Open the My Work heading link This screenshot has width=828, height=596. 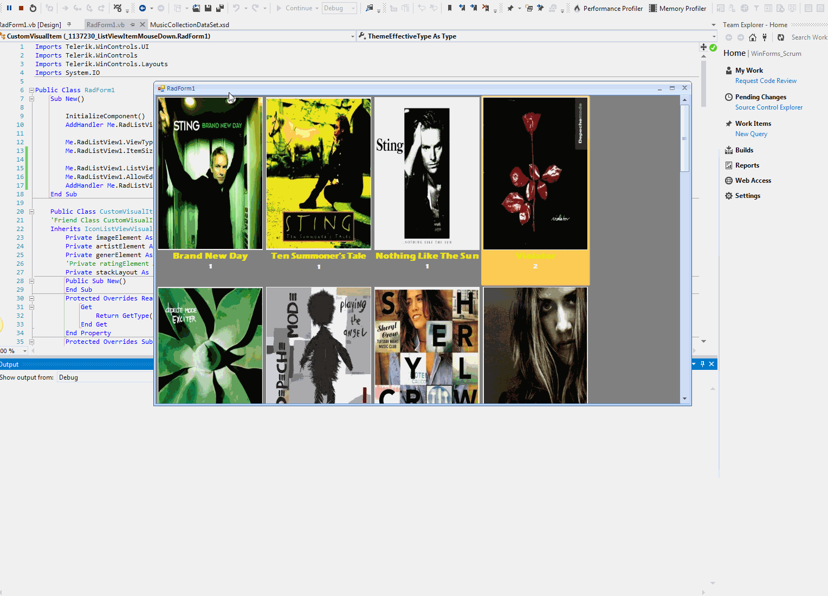[749, 71]
